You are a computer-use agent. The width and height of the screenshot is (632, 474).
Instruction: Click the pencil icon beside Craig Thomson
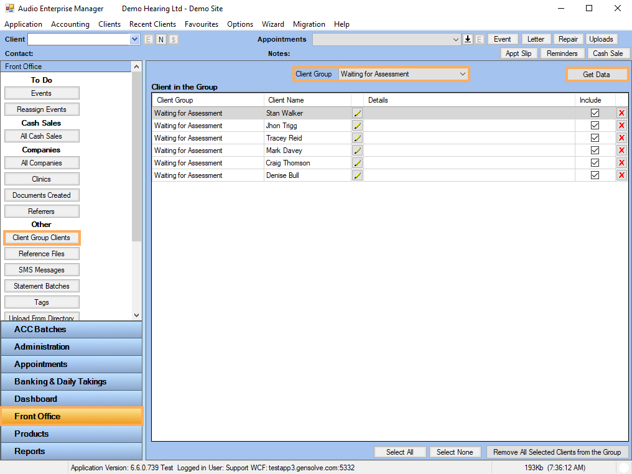point(357,162)
